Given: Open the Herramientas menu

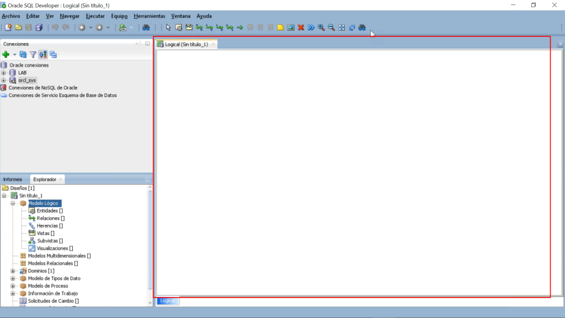Looking at the screenshot, I should [x=149, y=16].
